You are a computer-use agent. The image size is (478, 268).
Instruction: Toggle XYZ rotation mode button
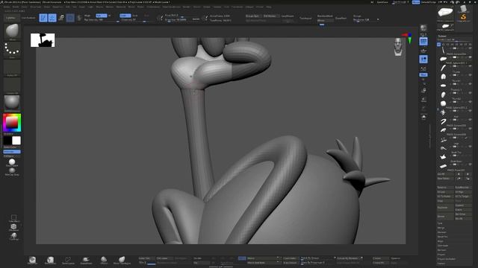(x=423, y=74)
